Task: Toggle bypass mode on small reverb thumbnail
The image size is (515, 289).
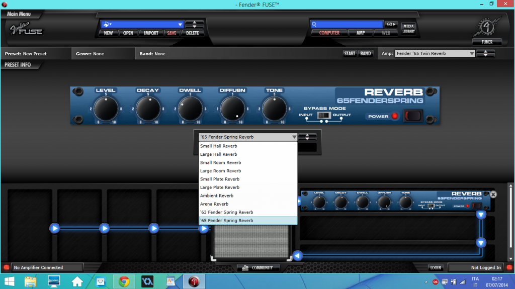Action: (431, 206)
